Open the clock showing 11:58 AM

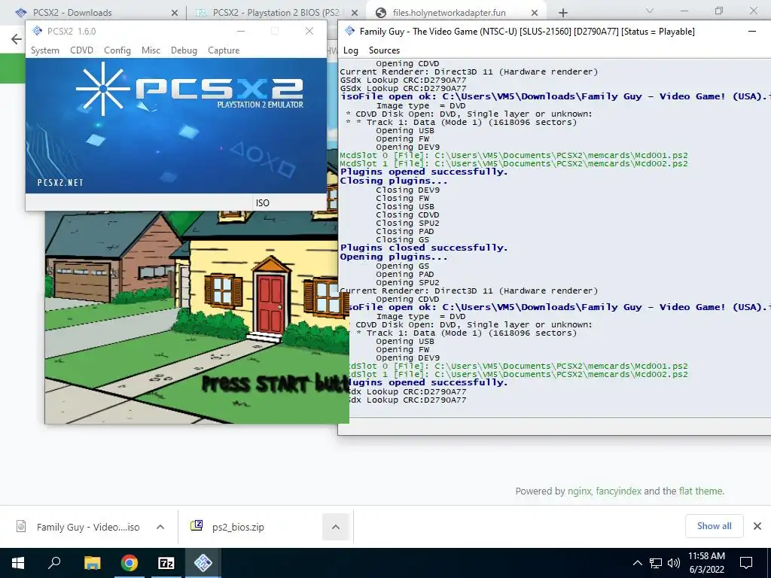click(x=706, y=563)
